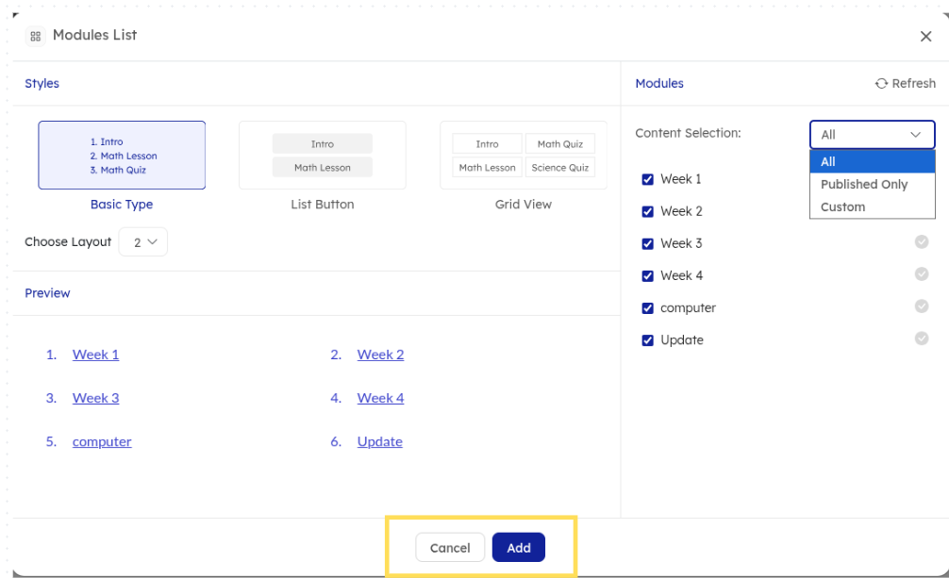Select Published Only from the dropdown
The width and height of the screenshot is (949, 578).
click(x=864, y=184)
